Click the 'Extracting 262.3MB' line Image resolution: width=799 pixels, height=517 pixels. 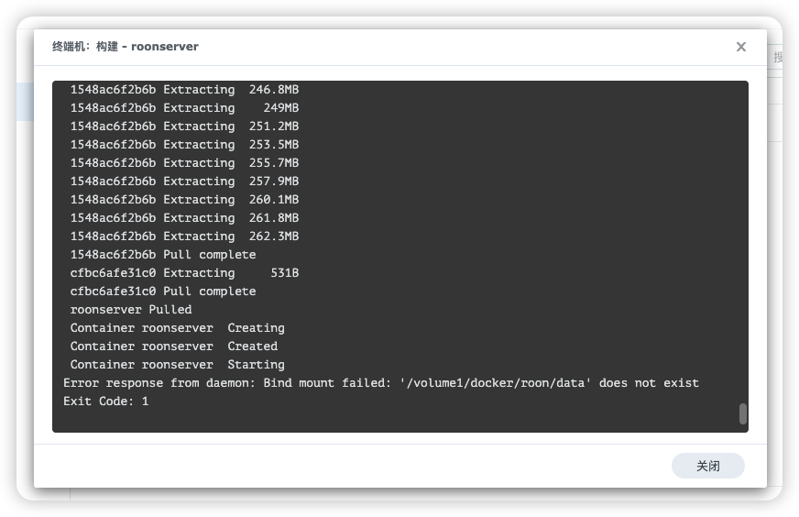184,236
